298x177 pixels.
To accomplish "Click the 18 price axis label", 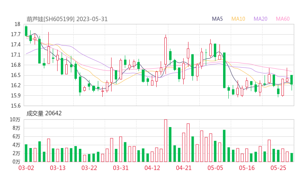I will pyautogui.click(x=17, y=24).
